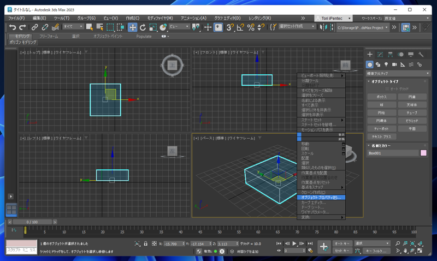Screen dimensions: 437x261
Task: Activate the Select and Rotate tool
Action: tap(143, 27)
